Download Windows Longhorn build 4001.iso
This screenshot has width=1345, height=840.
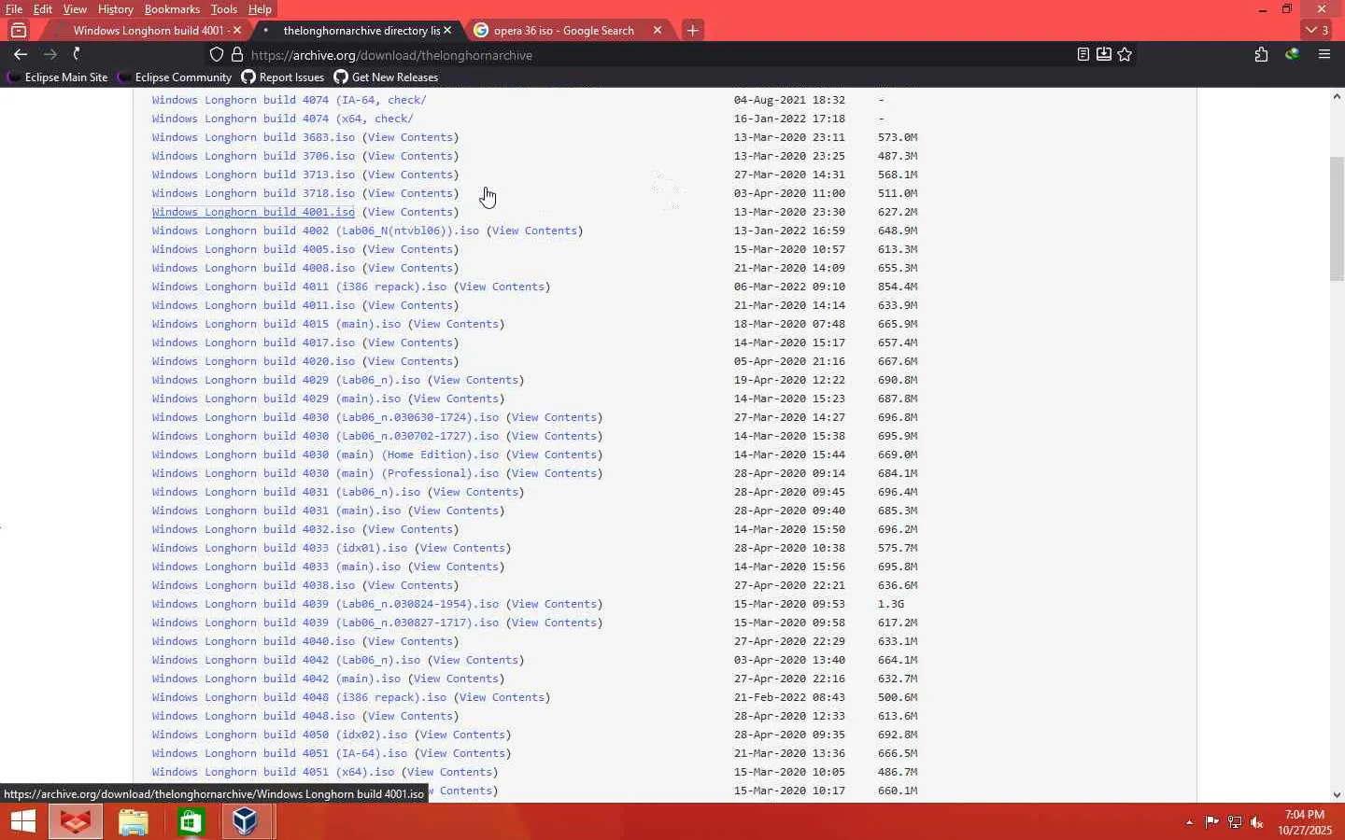(x=253, y=212)
